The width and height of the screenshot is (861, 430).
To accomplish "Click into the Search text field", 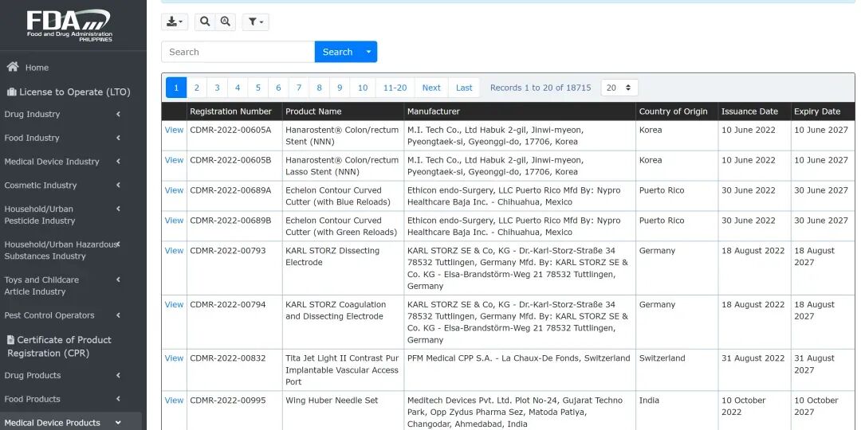I will click(238, 52).
